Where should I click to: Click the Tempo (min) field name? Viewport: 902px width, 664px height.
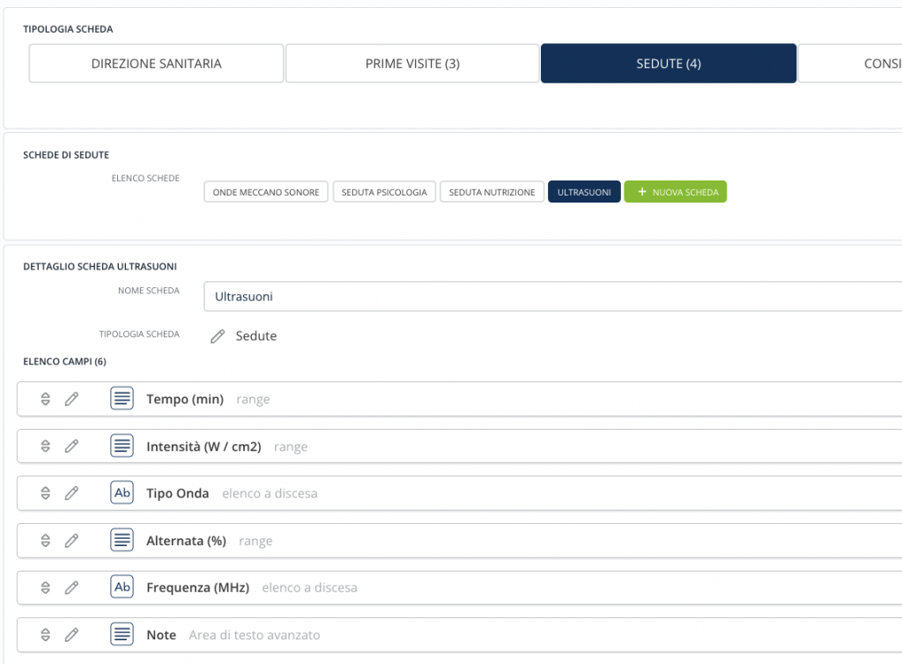pos(185,399)
